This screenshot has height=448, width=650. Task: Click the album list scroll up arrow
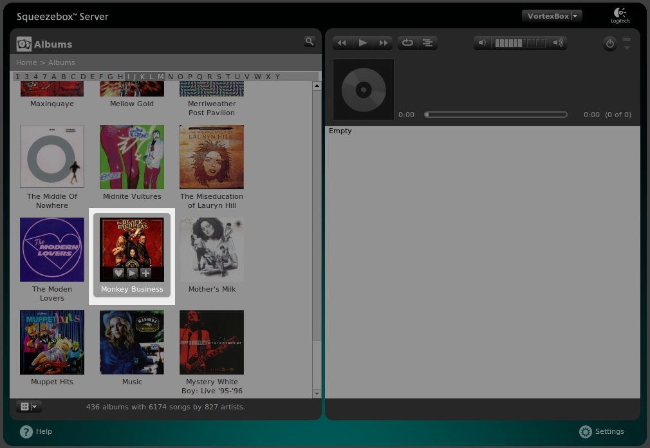point(317,86)
